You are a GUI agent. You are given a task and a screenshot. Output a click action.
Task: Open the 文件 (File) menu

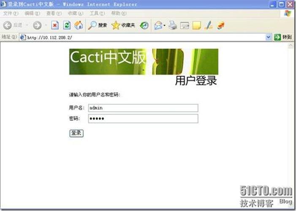click(x=11, y=13)
